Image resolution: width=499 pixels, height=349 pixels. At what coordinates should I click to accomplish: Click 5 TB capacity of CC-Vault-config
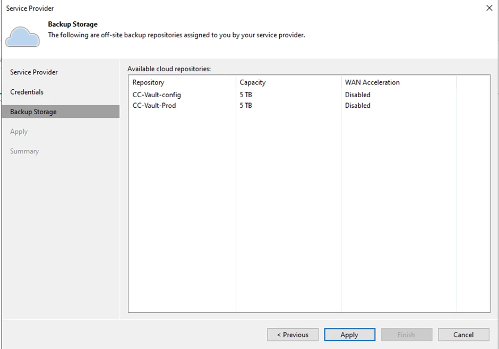coord(246,95)
